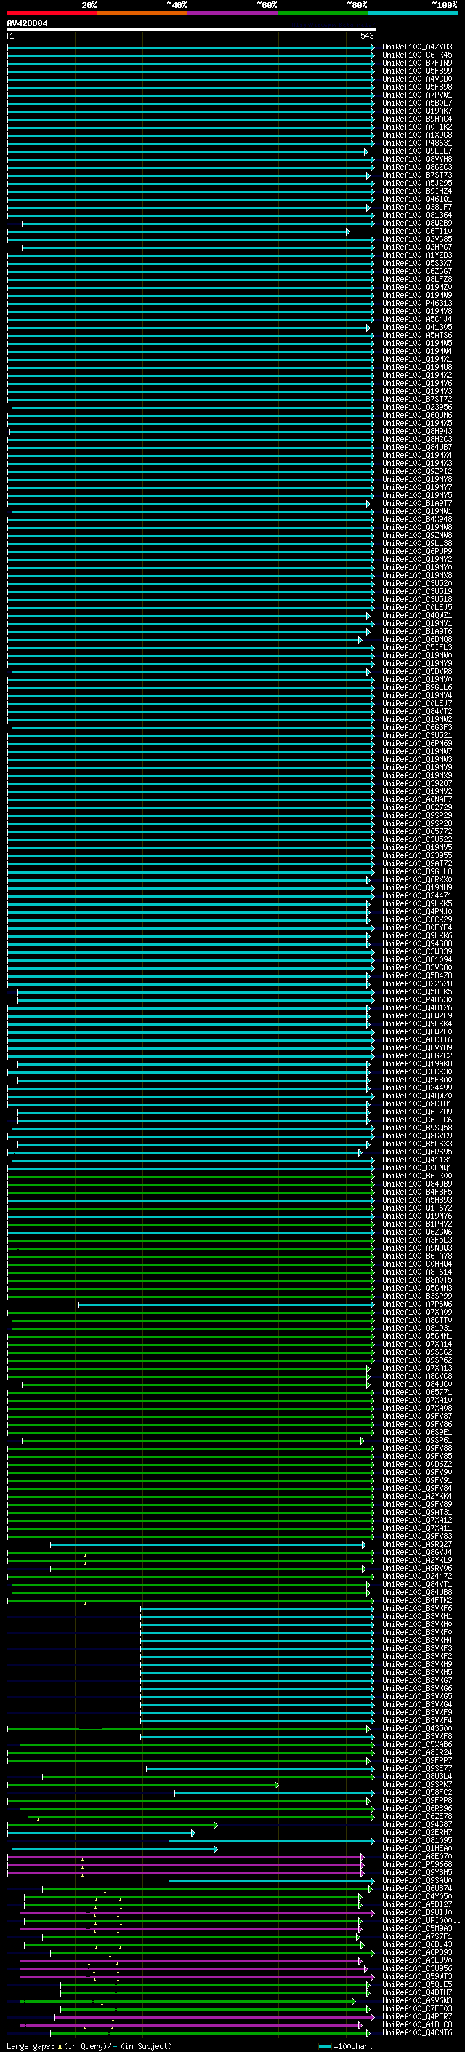Open UniRef100_C3W956 entry
The image size is (465, 2052).
point(417,1968)
